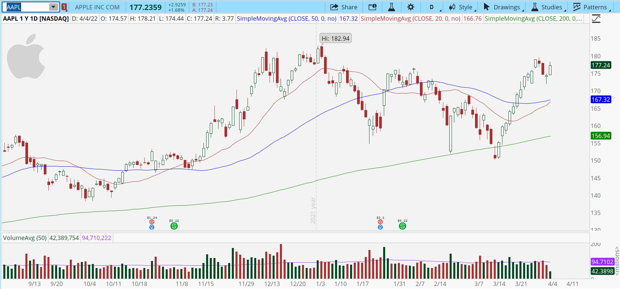Click the APPLE INC COM company name
Viewport: 620px width, 289px height.
[x=97, y=7]
